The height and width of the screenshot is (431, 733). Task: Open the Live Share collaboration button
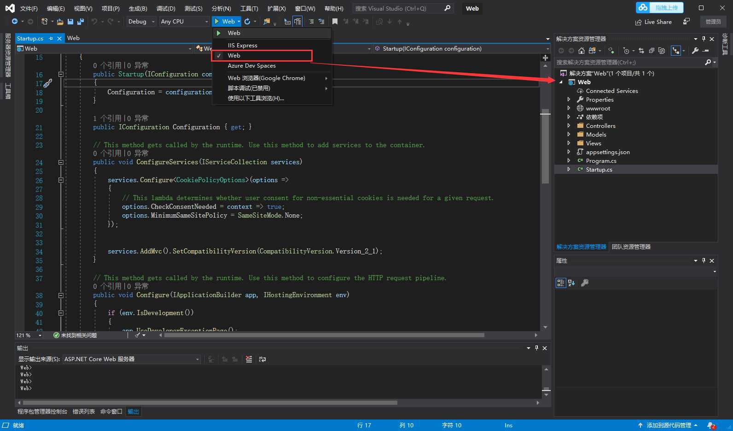point(653,22)
